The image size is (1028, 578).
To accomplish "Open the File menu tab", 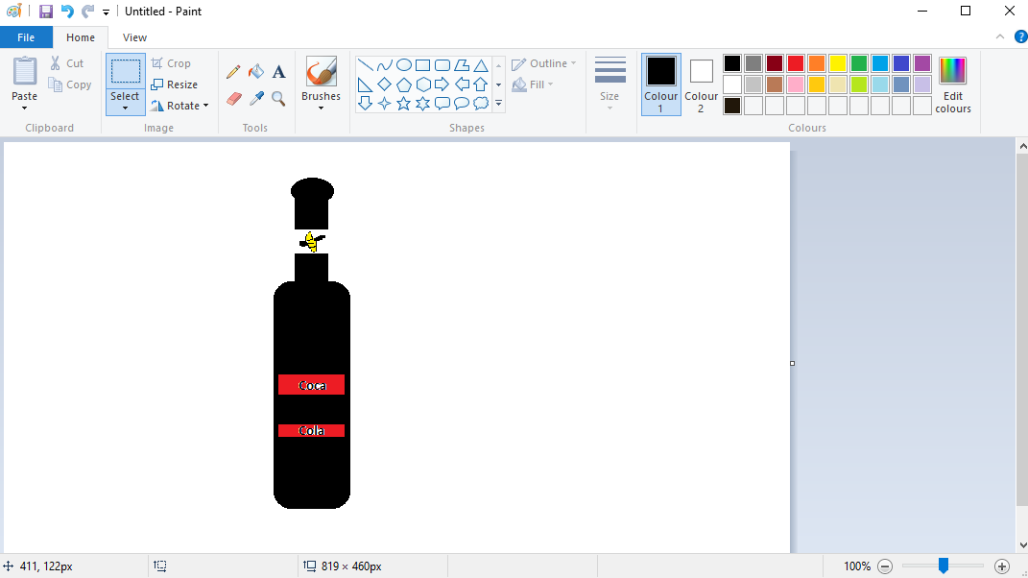I will [x=26, y=37].
